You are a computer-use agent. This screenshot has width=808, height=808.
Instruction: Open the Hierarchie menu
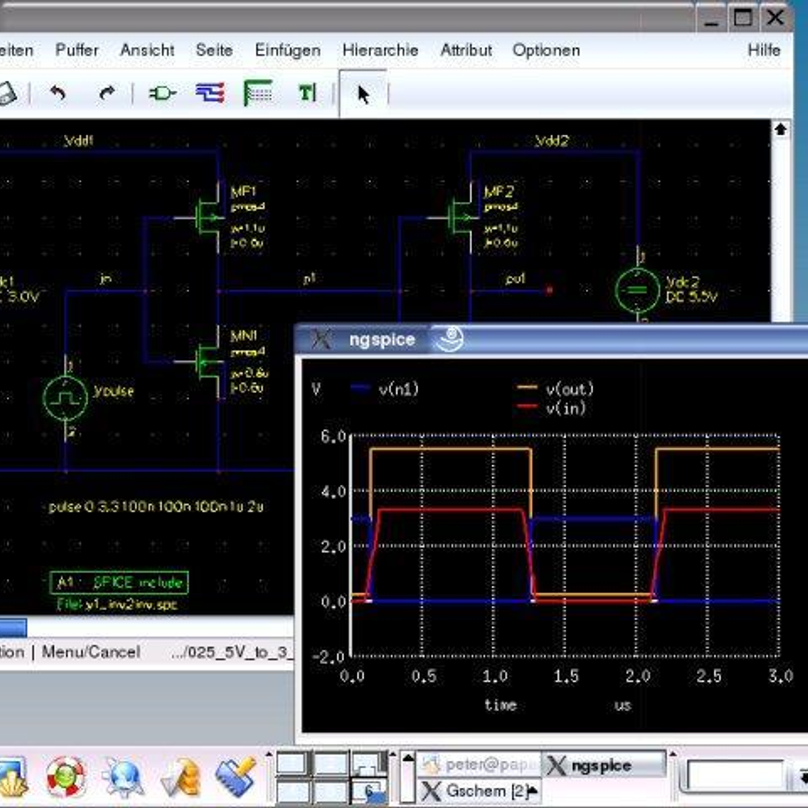380,50
